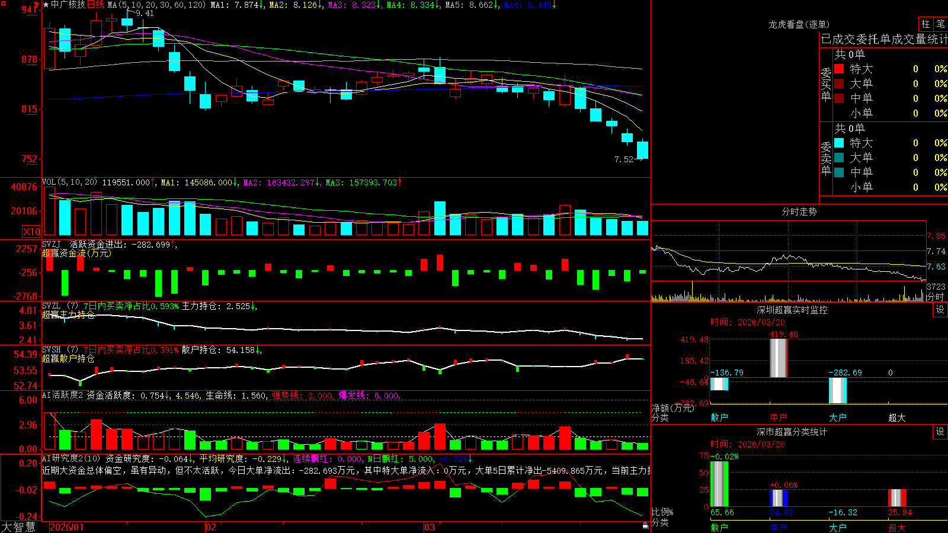Click the 委卖单 section label

click(826, 159)
